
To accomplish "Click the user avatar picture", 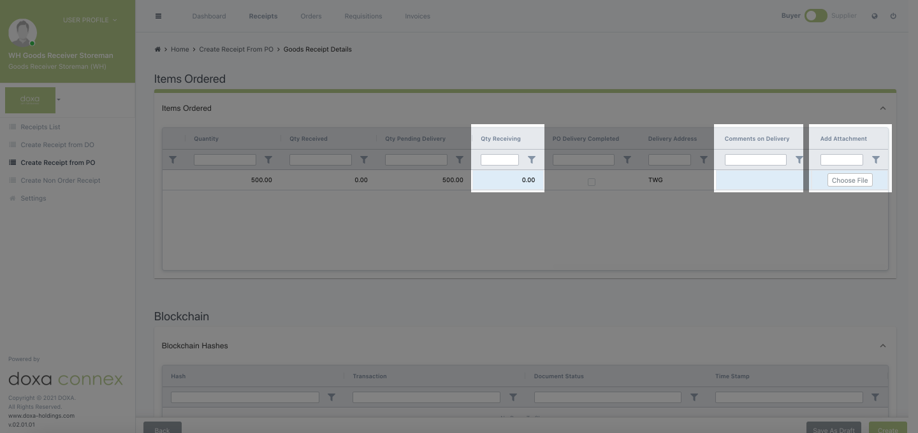I will (22, 32).
